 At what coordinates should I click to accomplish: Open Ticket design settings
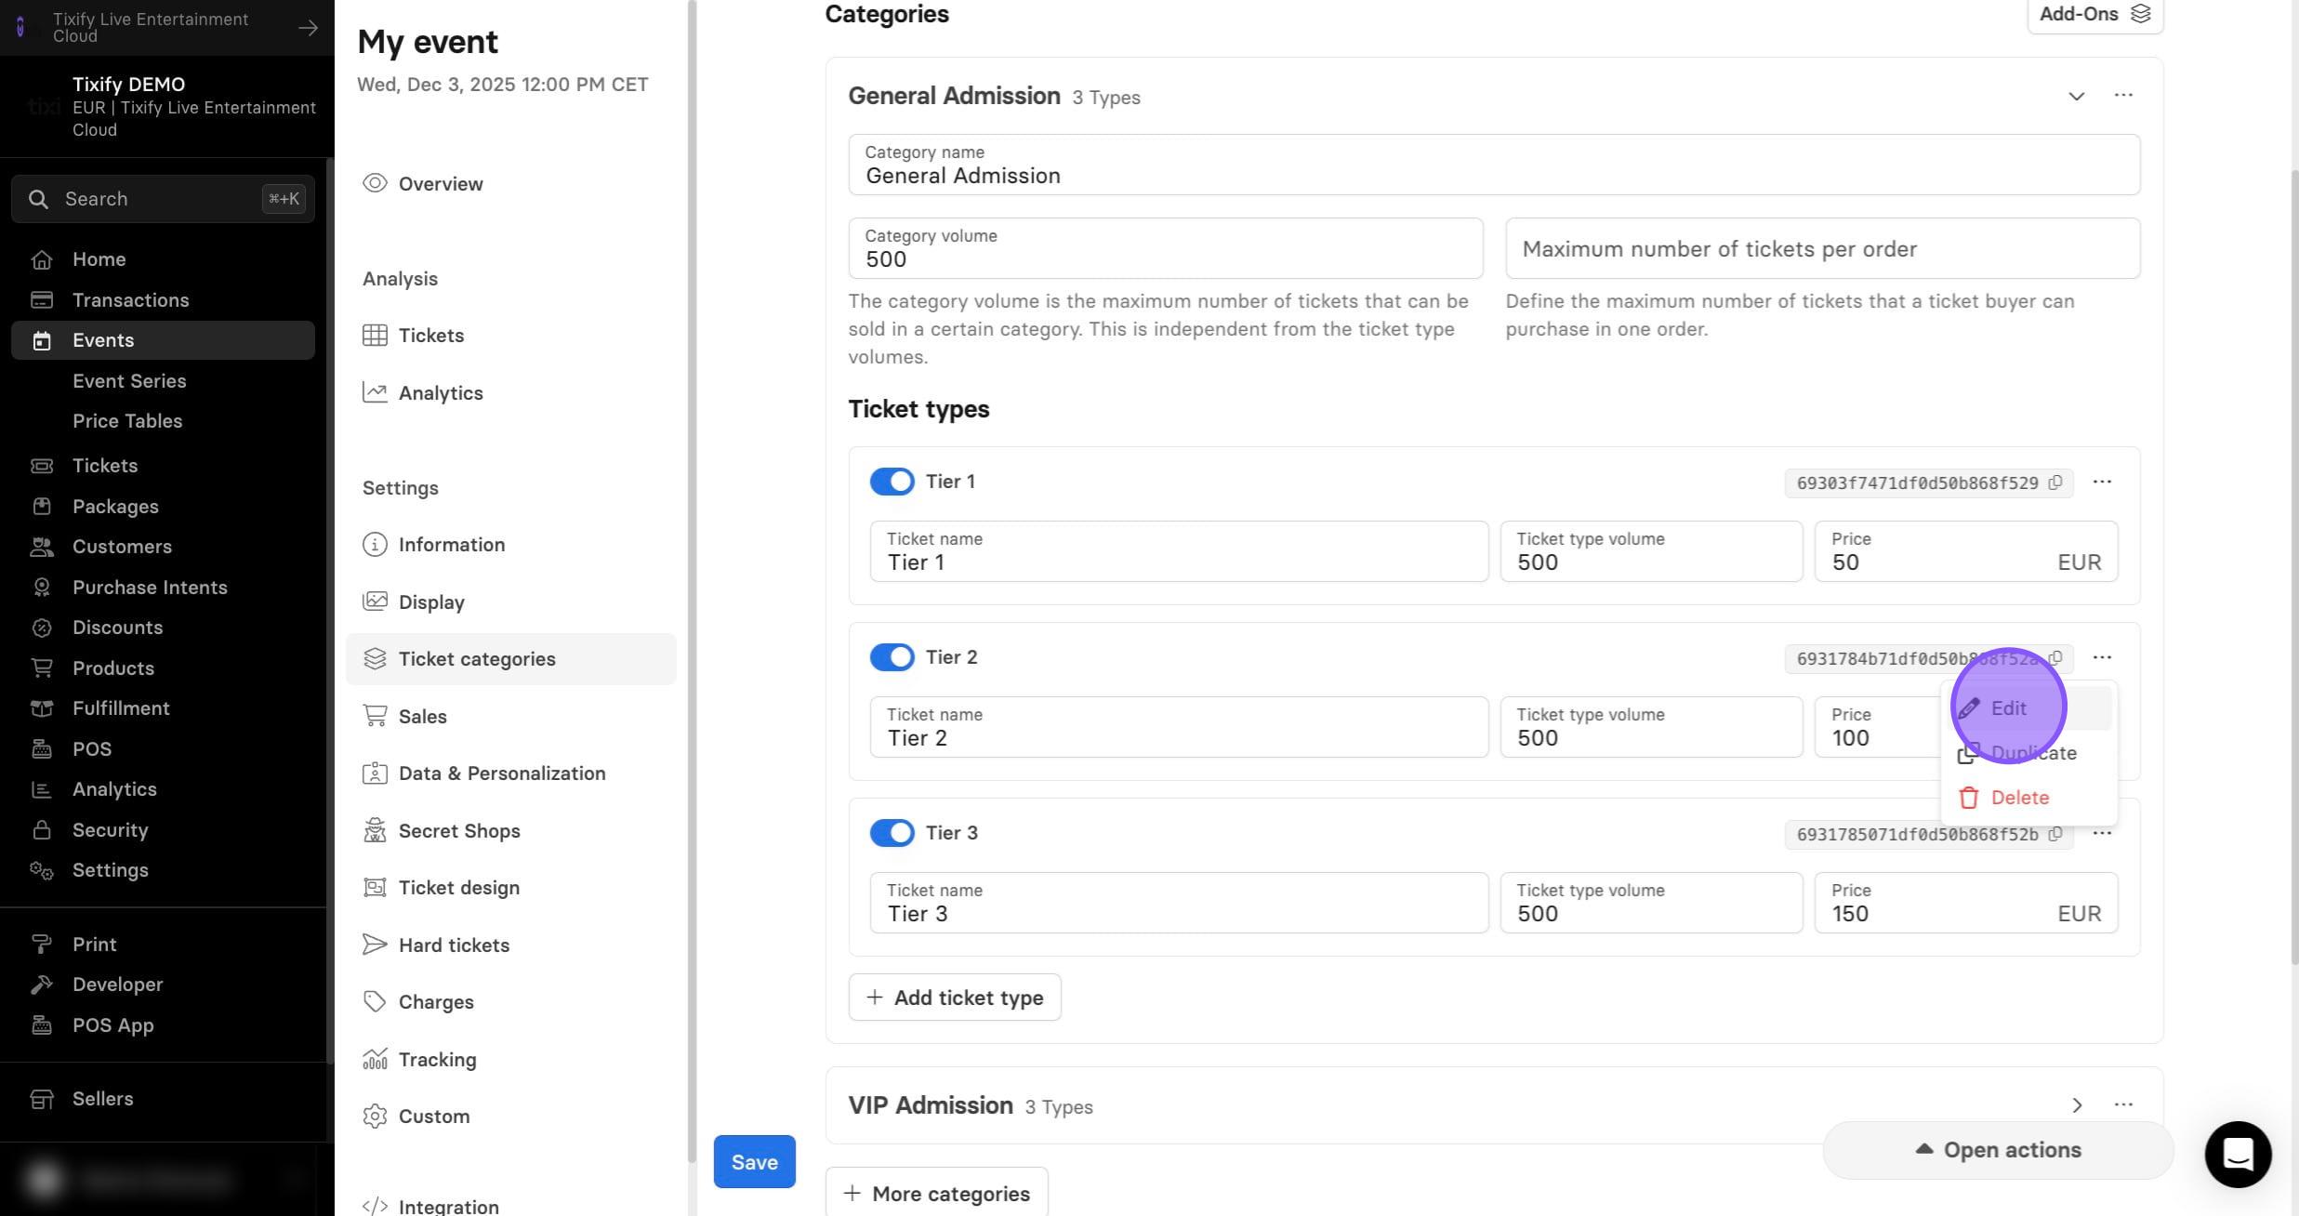[x=510, y=887]
